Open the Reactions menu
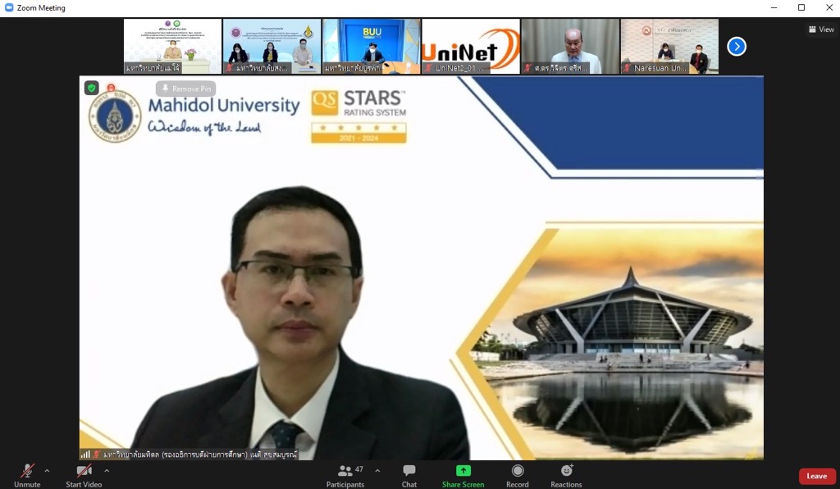The image size is (840, 489). [566, 475]
